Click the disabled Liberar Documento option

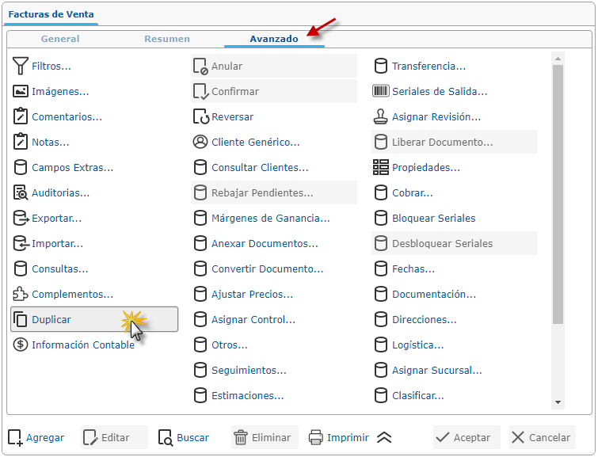[455, 142]
